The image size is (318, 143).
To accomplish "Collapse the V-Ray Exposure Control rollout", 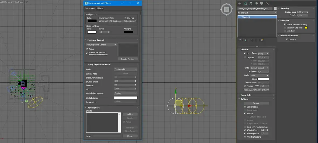I will tap(99, 64).
